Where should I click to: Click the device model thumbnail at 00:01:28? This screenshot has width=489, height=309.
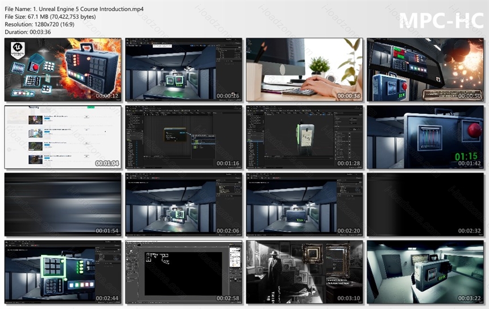click(304, 137)
